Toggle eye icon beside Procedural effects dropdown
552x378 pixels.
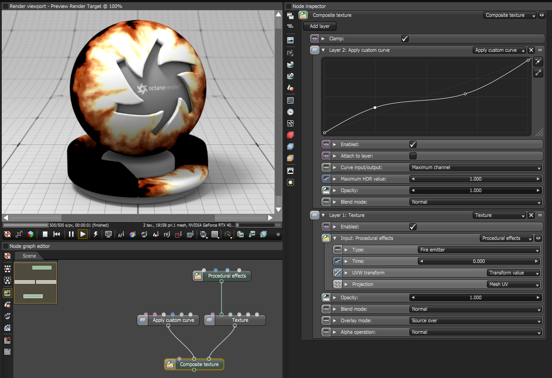pos(538,238)
